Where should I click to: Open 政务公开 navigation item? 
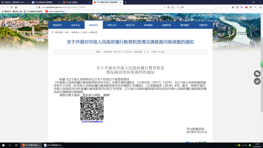pyautogui.click(x=112, y=25)
